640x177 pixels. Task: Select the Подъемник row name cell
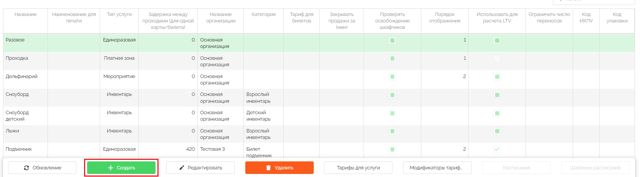click(19, 149)
